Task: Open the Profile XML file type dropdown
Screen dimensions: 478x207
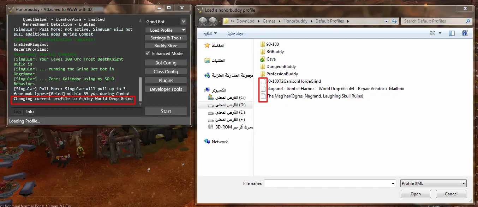Action: (x=433, y=183)
